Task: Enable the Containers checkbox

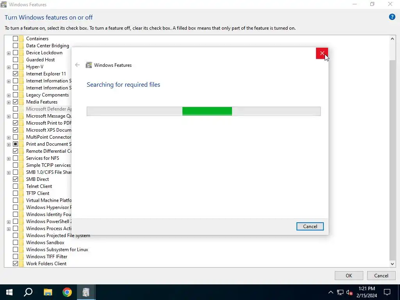Action: tap(15, 39)
